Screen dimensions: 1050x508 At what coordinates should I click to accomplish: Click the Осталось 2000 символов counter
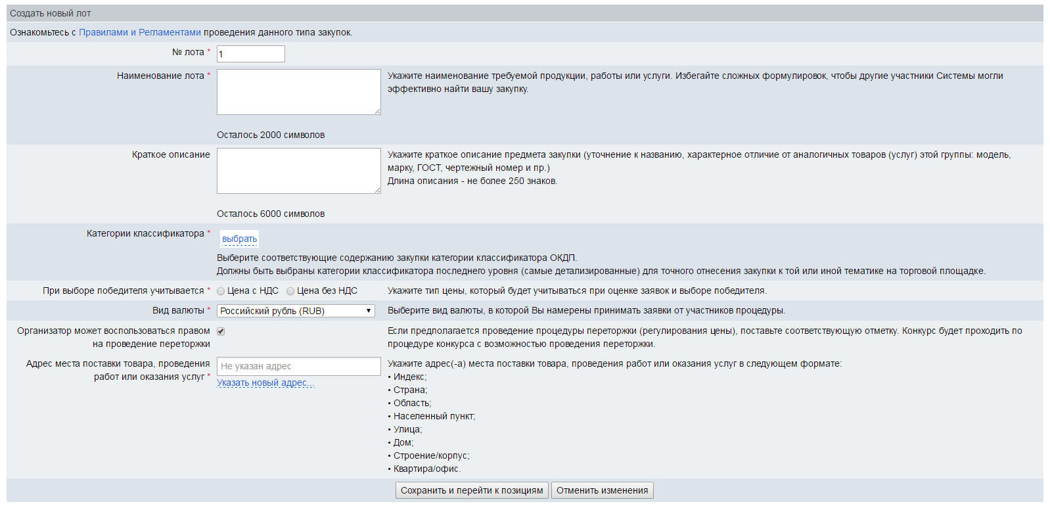pos(271,135)
